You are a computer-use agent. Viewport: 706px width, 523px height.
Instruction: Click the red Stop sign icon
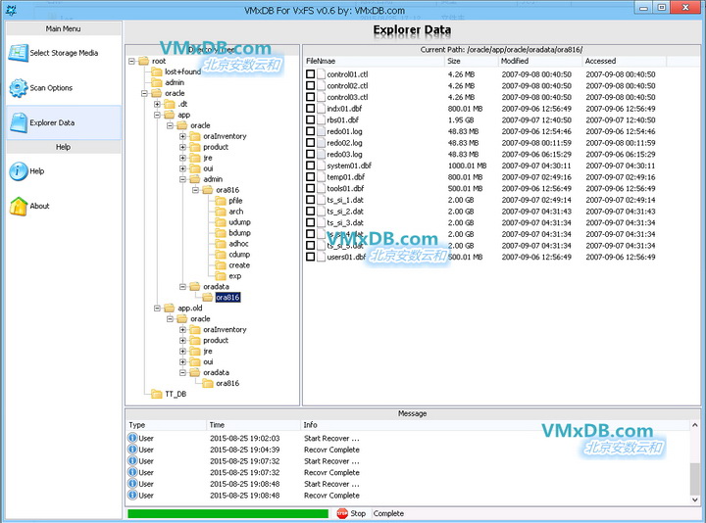342,513
